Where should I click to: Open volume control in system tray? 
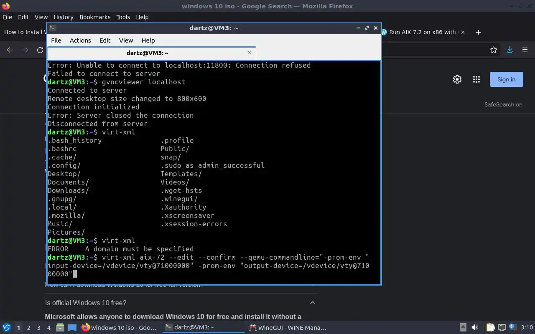475,328
